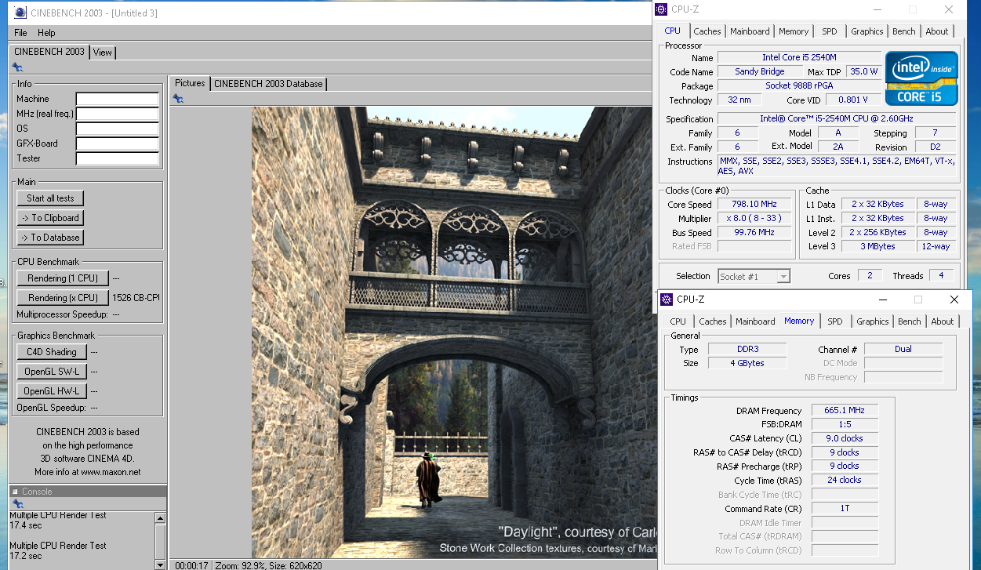
Task: Switch to CPU tab in CPU-Z Memory window
Action: (678, 321)
